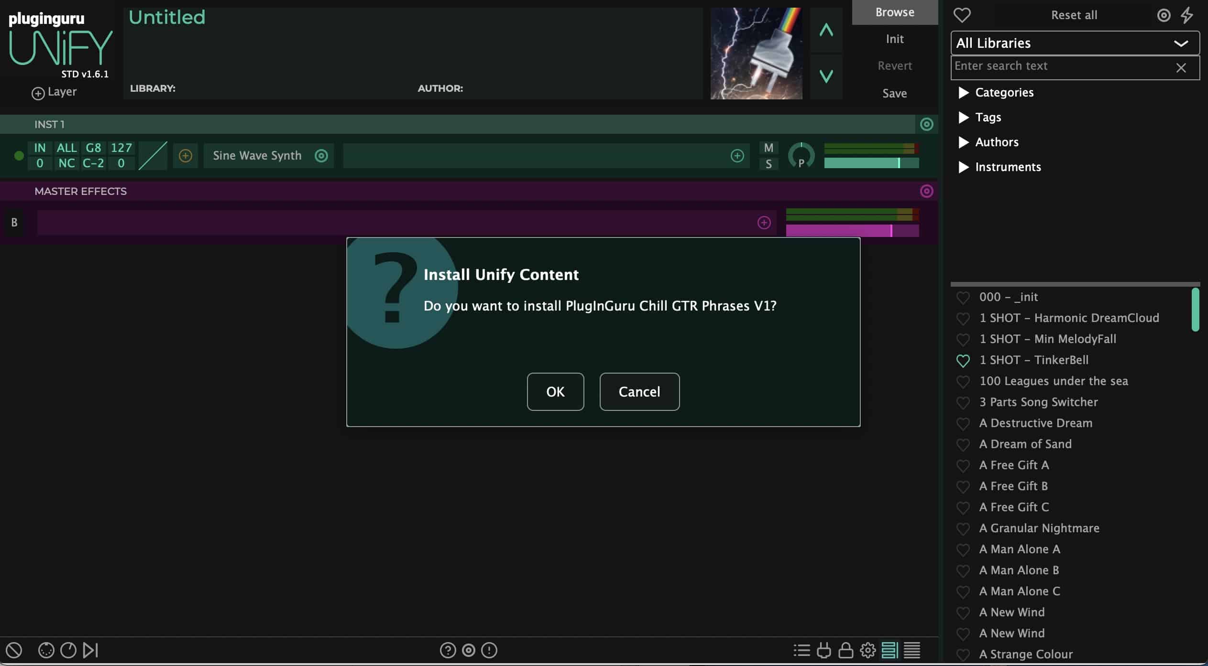Expand the Categories filter
The image size is (1208, 666).
[x=997, y=92]
